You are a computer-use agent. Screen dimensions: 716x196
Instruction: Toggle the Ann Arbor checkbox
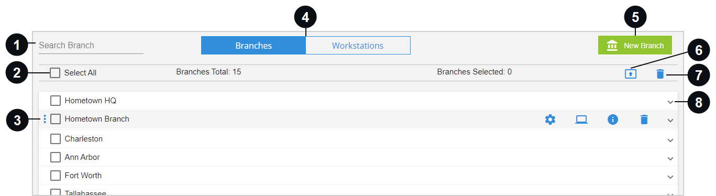[x=56, y=157]
